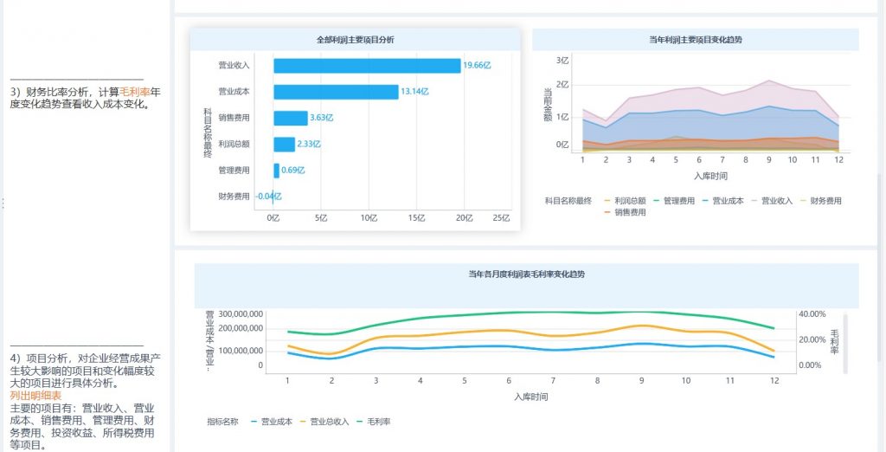The width and height of the screenshot is (886, 452).
Task: Click the 2.33亿 value label
Action: pyautogui.click(x=309, y=145)
